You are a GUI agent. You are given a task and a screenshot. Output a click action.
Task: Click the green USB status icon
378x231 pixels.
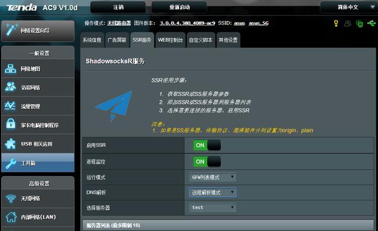pyautogui.click(x=371, y=23)
